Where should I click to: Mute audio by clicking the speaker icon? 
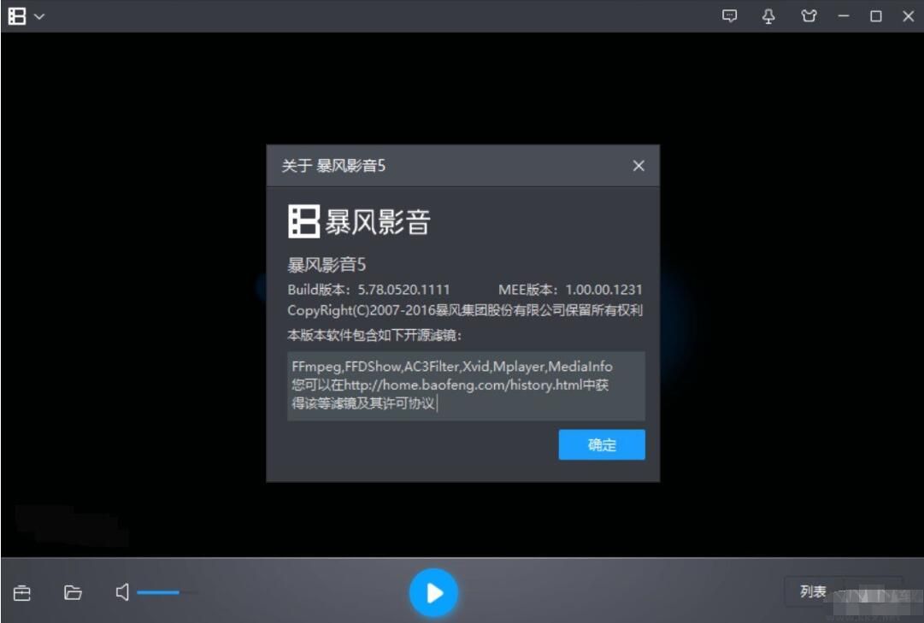coord(122,591)
